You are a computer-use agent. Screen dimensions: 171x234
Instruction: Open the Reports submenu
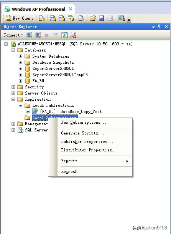[x=90, y=161]
